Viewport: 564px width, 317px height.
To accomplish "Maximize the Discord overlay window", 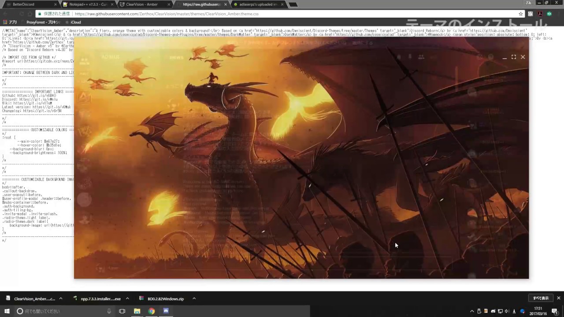I will (x=514, y=57).
